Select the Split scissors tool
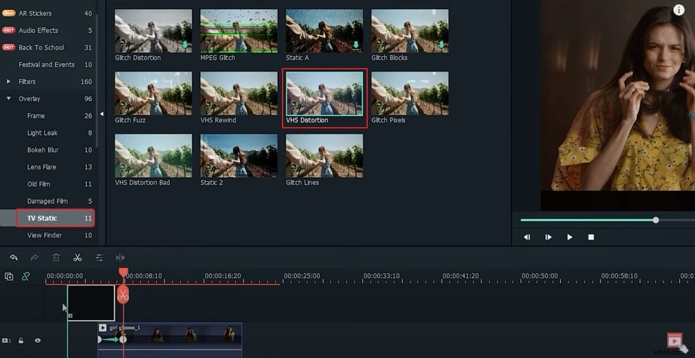Screen dimensions: 695x358 point(77,257)
